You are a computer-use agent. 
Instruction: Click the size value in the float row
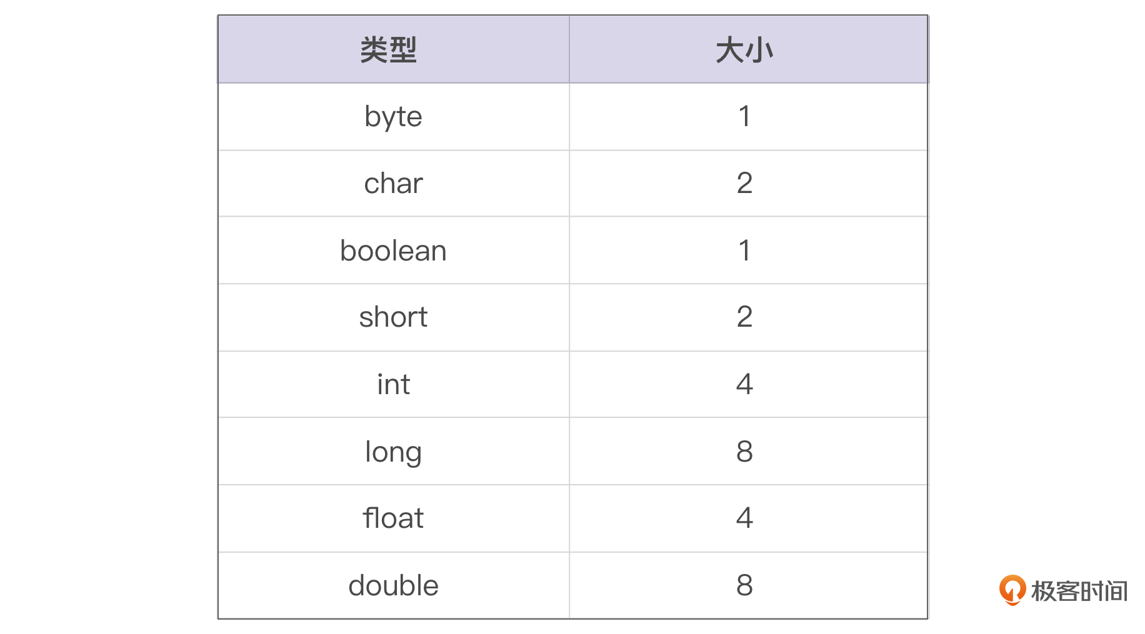click(x=744, y=518)
